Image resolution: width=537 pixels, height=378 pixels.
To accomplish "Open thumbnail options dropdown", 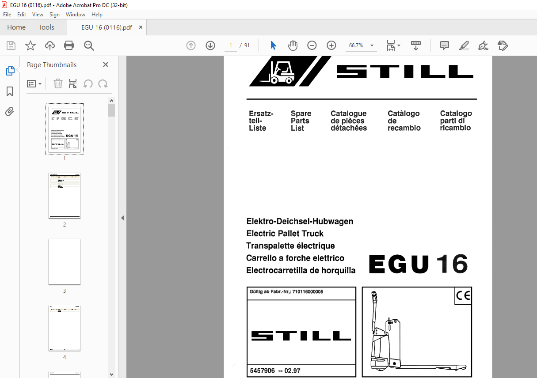I will 34,83.
